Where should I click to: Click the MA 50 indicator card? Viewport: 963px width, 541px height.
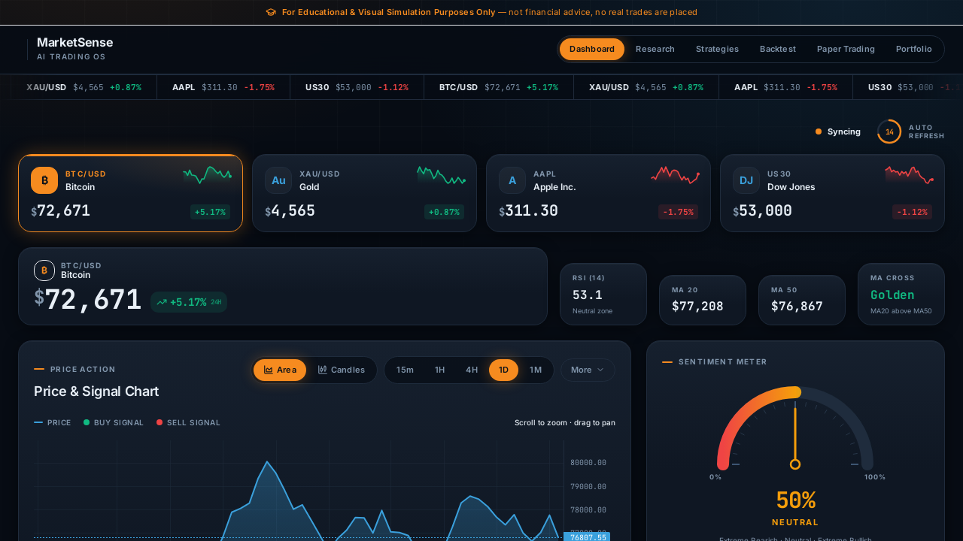pyautogui.click(x=802, y=300)
